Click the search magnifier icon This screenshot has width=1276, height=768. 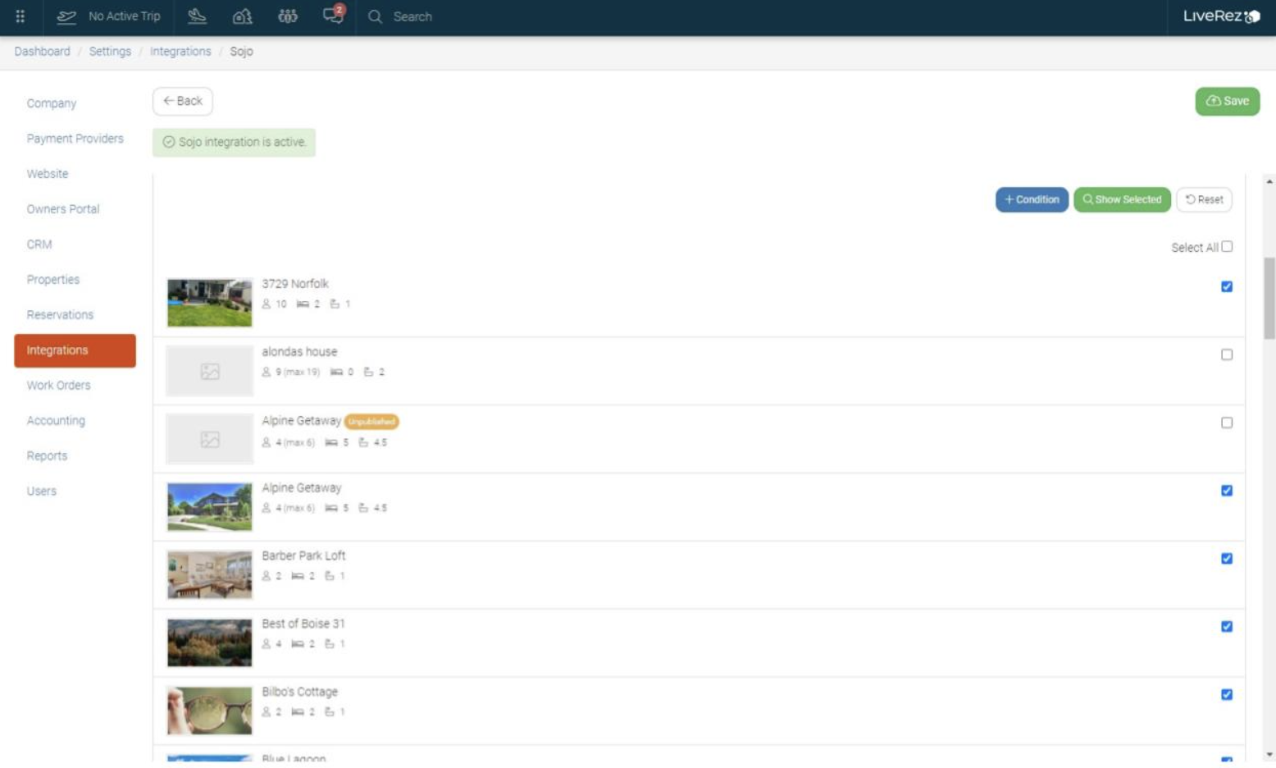pos(375,16)
